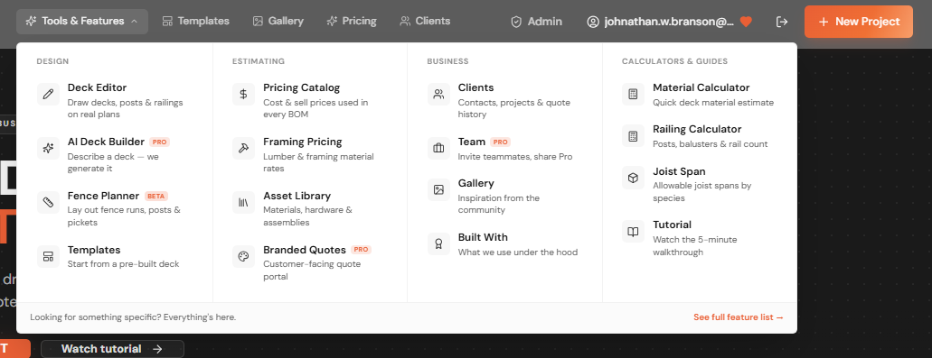The height and width of the screenshot is (358, 932).
Task: Click the calculator icon beside Railing Calculator
Action: pyautogui.click(x=633, y=136)
